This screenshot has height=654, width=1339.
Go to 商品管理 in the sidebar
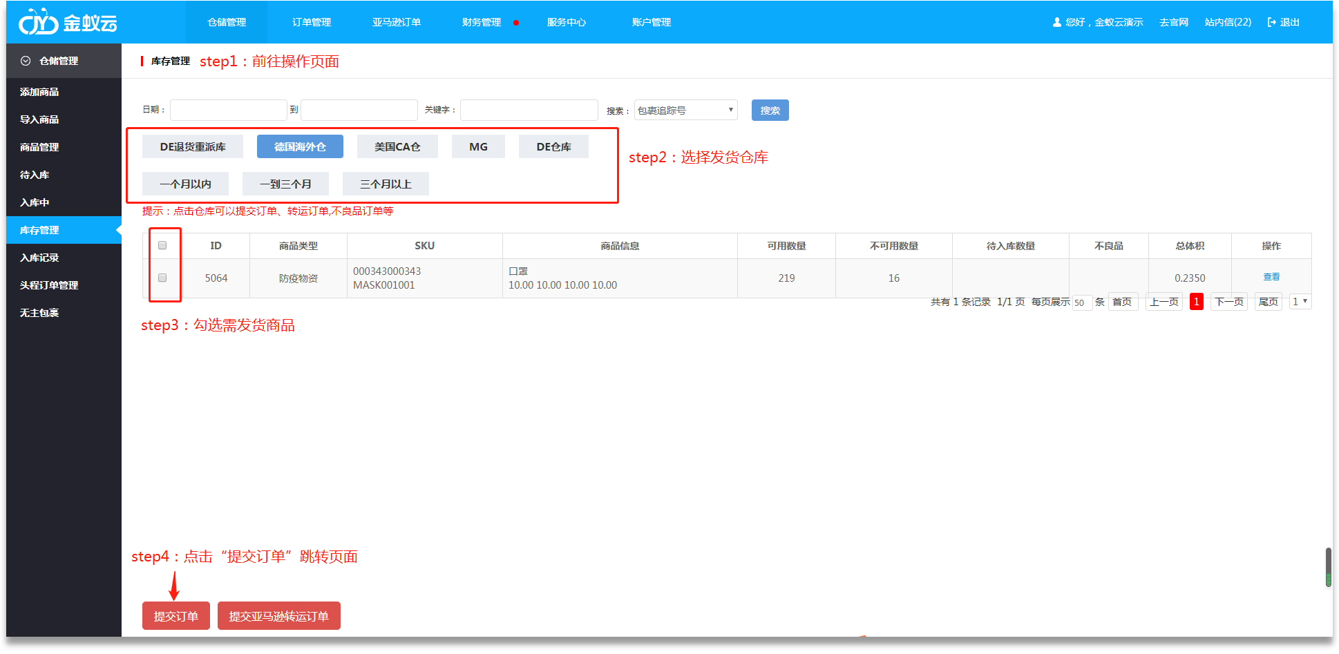click(x=39, y=147)
